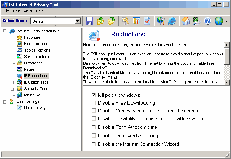The width and height of the screenshot is (231, 159).
Task: Select User activity tree item
Action: (35, 108)
